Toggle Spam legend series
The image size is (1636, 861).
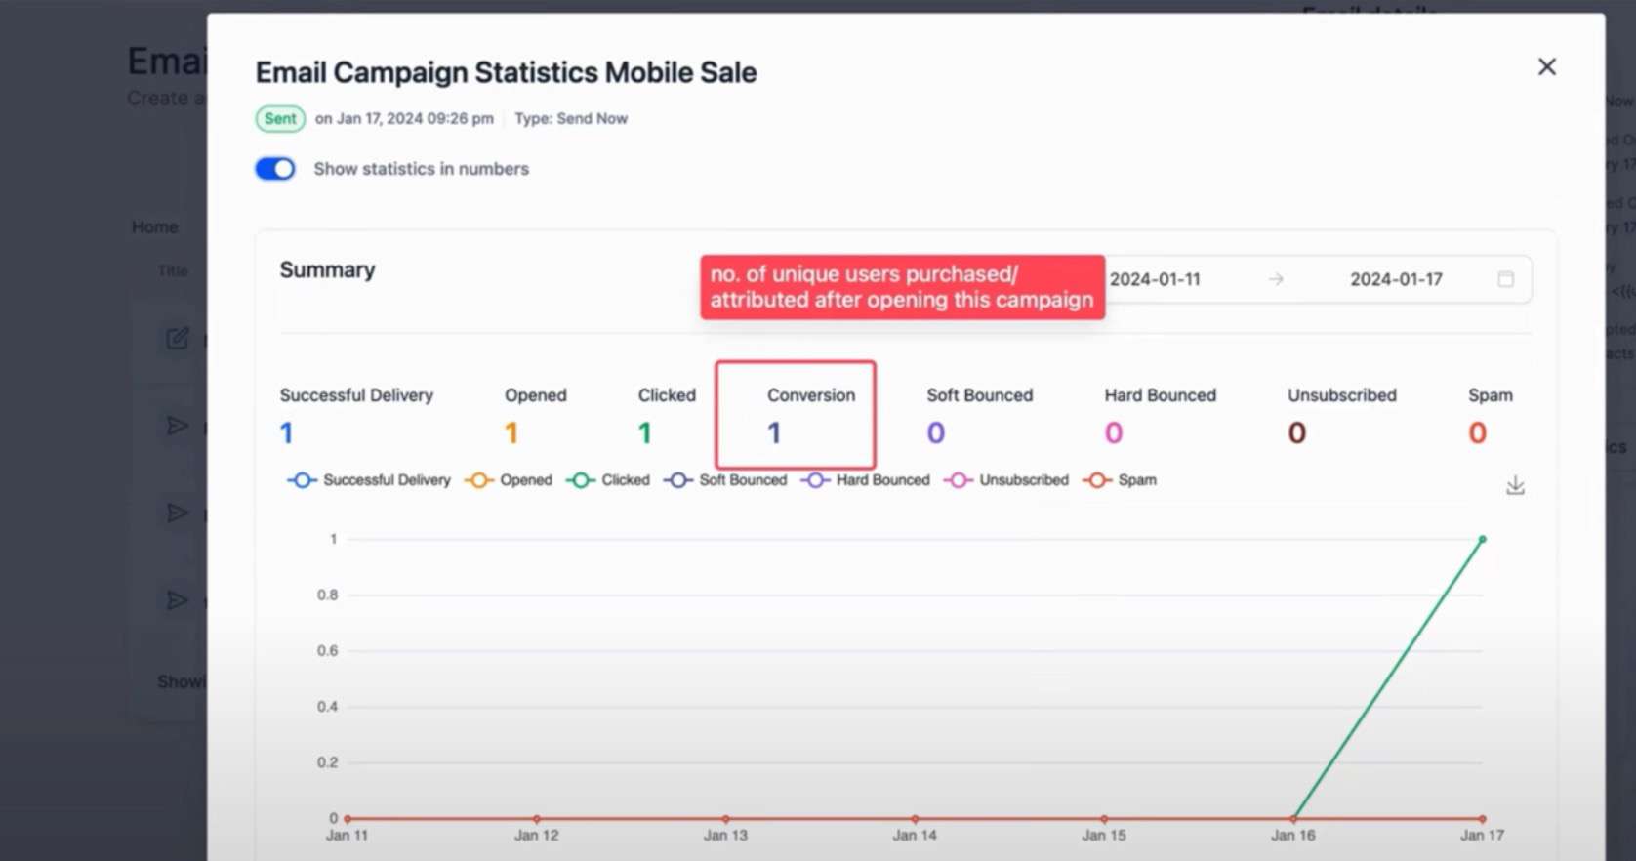(x=1121, y=480)
